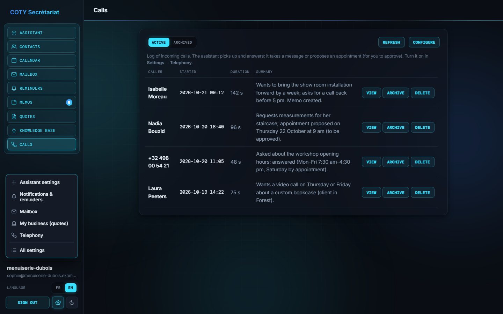Archive Nadia Bouzid's call
Image resolution: width=503 pixels, height=314 pixels.
(x=396, y=127)
